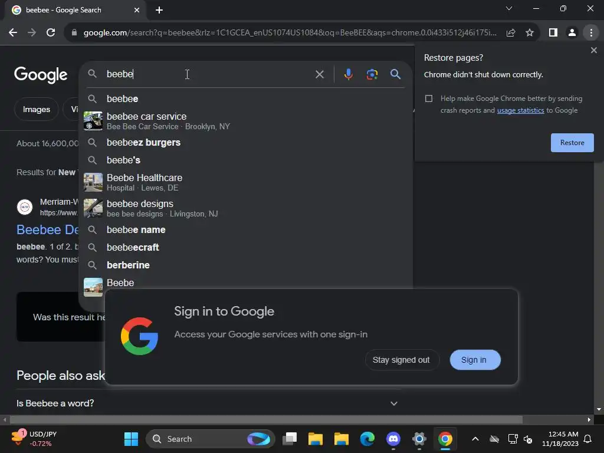Pick the 'berberine' suggestion
The image size is (604, 453).
pos(246,265)
